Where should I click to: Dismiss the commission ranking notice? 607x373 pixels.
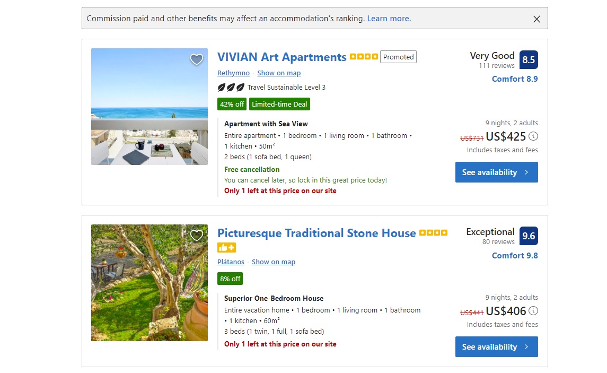click(x=536, y=18)
